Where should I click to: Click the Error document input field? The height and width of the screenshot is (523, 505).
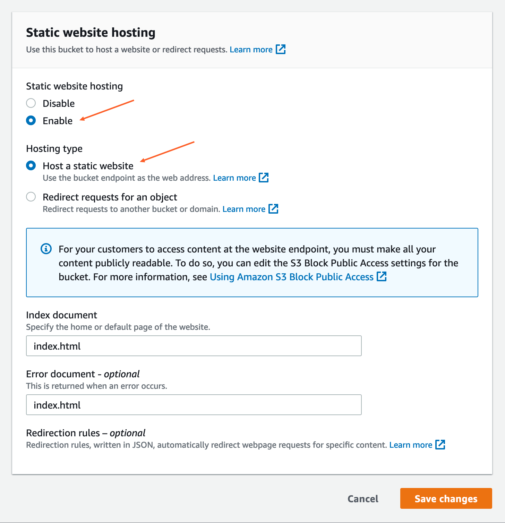tap(194, 405)
